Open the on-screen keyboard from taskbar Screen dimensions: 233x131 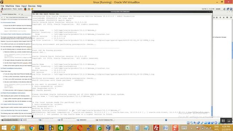pos(184,128)
